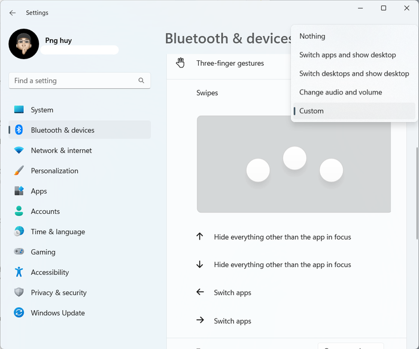Go to Network & internet label
Image resolution: width=419 pixels, height=349 pixels.
pos(61,151)
